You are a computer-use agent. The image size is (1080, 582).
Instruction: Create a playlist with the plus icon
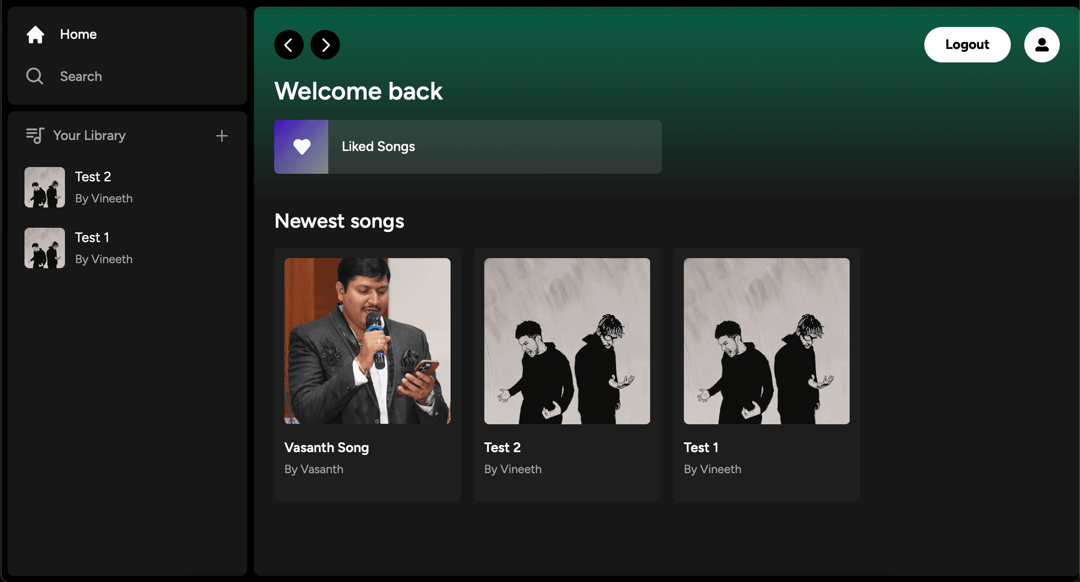pos(221,135)
